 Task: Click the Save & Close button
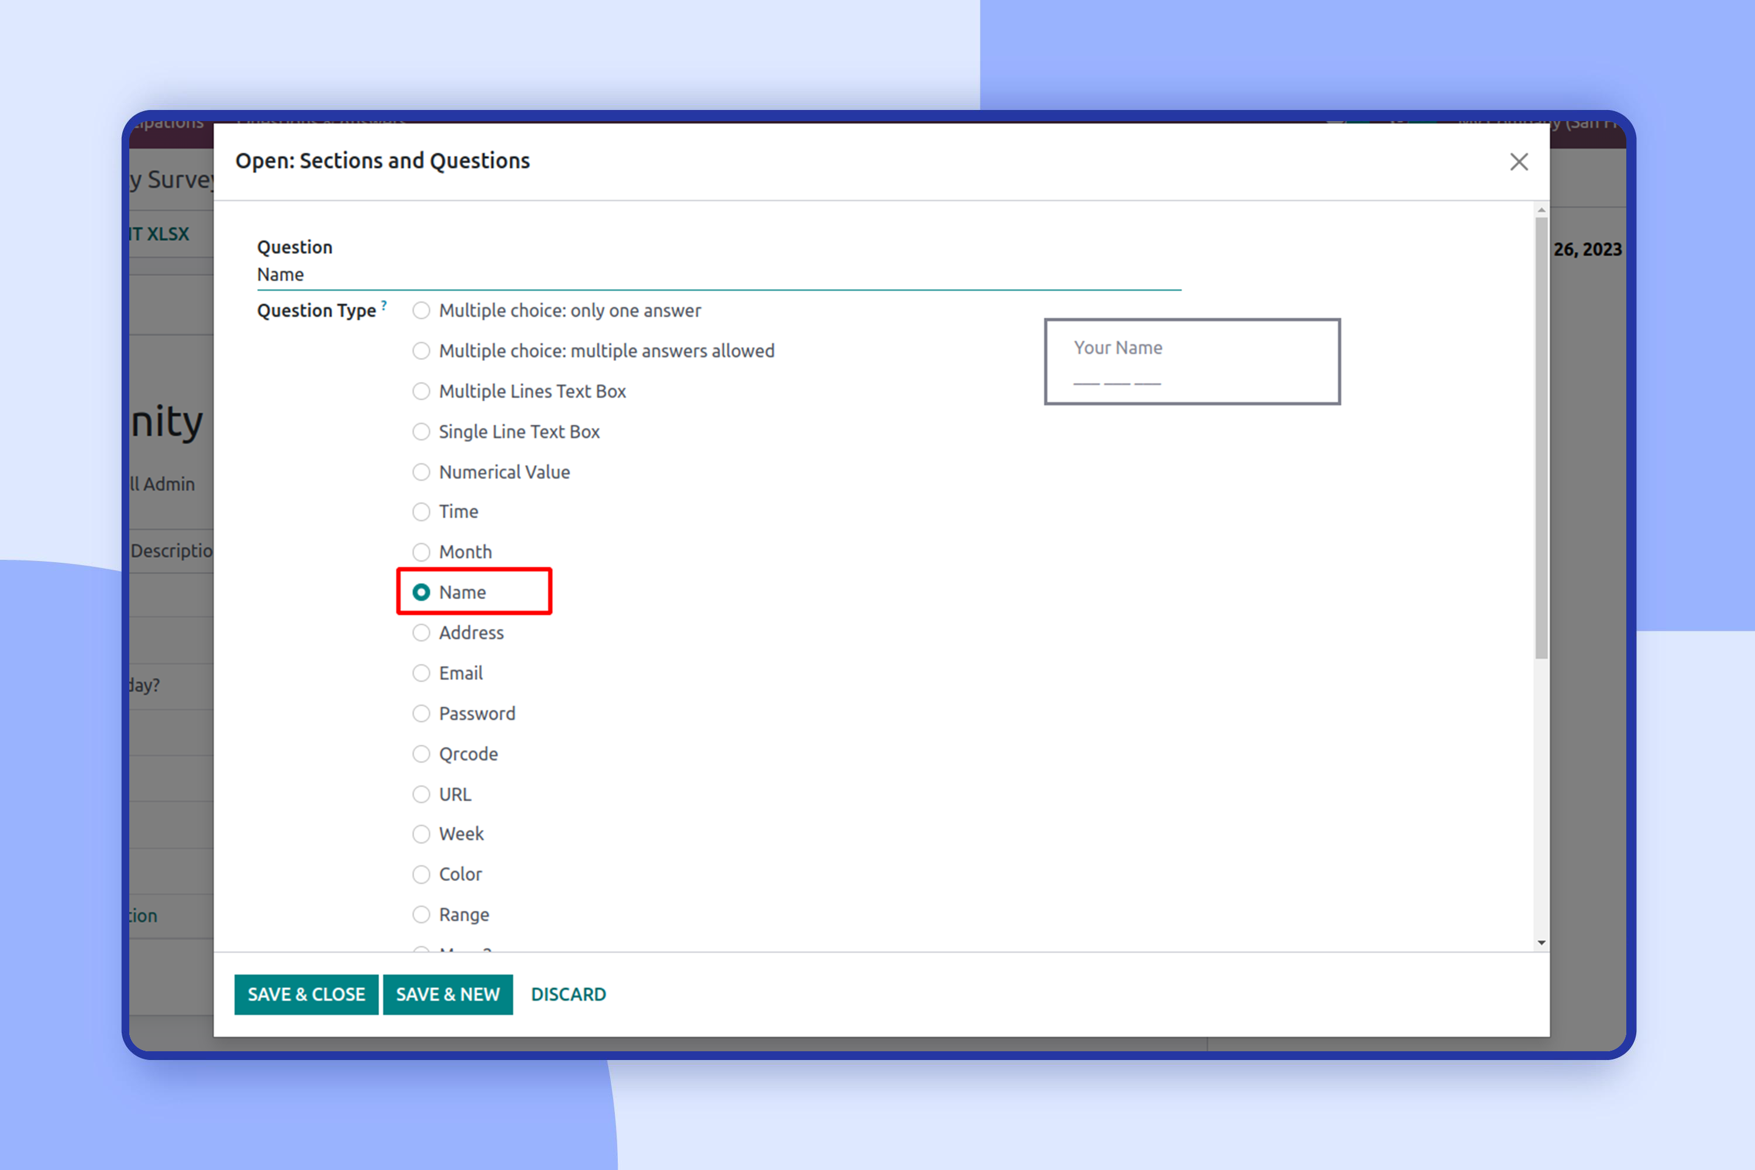[x=306, y=994]
